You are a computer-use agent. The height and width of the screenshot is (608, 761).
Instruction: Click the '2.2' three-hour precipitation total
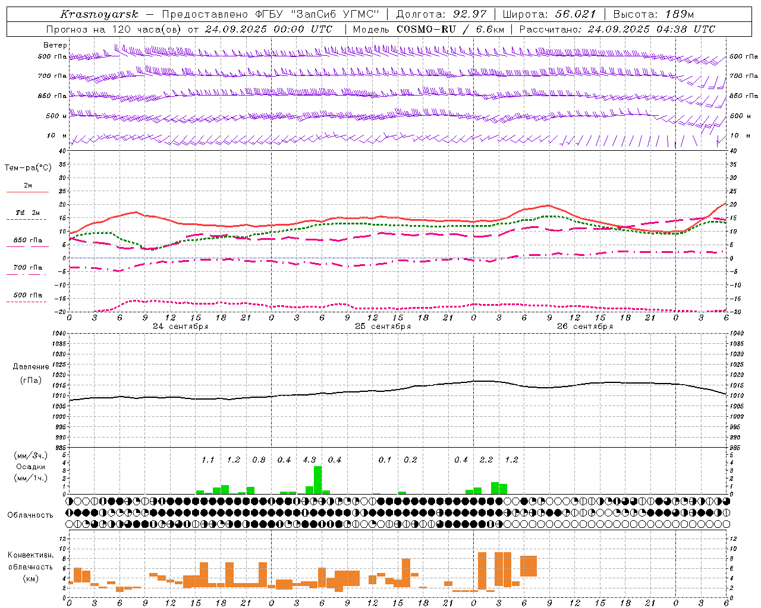486,460
